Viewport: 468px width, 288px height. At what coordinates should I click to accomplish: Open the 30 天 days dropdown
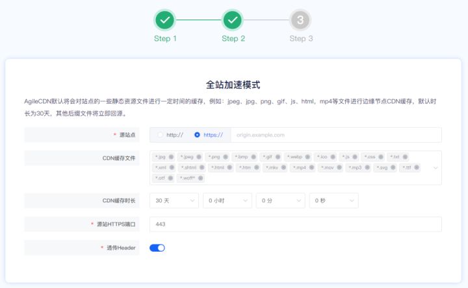click(174, 201)
